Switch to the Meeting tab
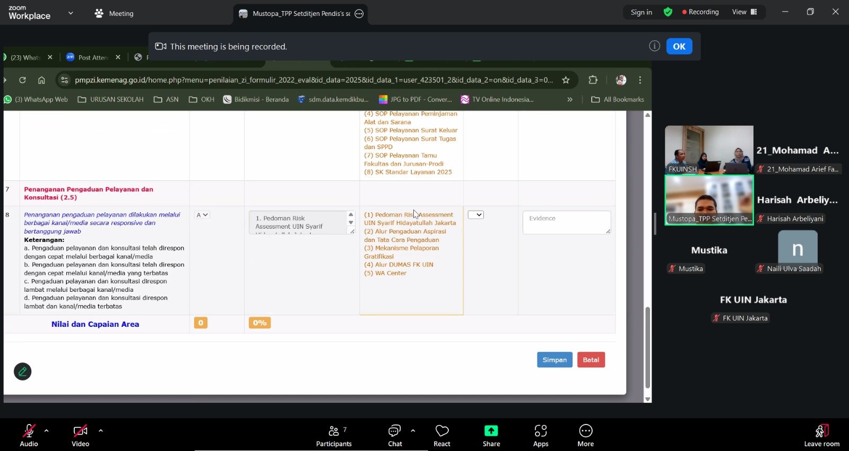 click(114, 14)
